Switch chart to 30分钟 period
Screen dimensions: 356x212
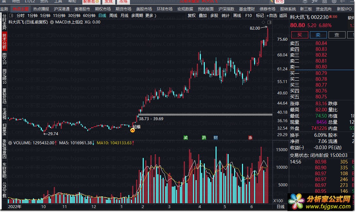74,16
